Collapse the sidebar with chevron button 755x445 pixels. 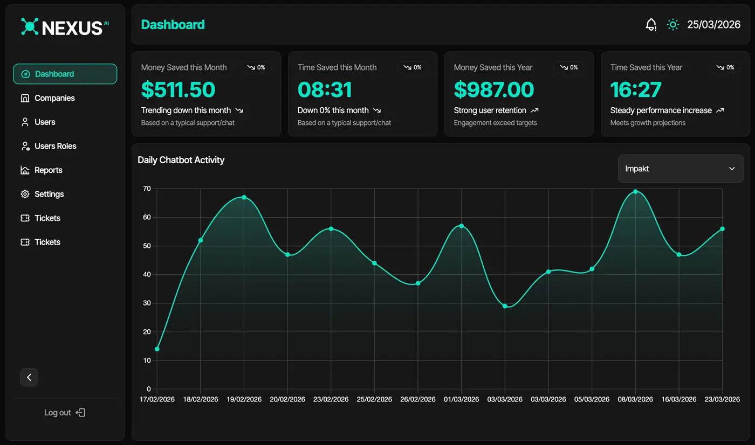point(29,378)
